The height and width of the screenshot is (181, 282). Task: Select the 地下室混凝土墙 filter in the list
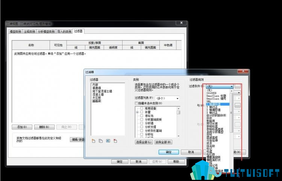point(102,91)
